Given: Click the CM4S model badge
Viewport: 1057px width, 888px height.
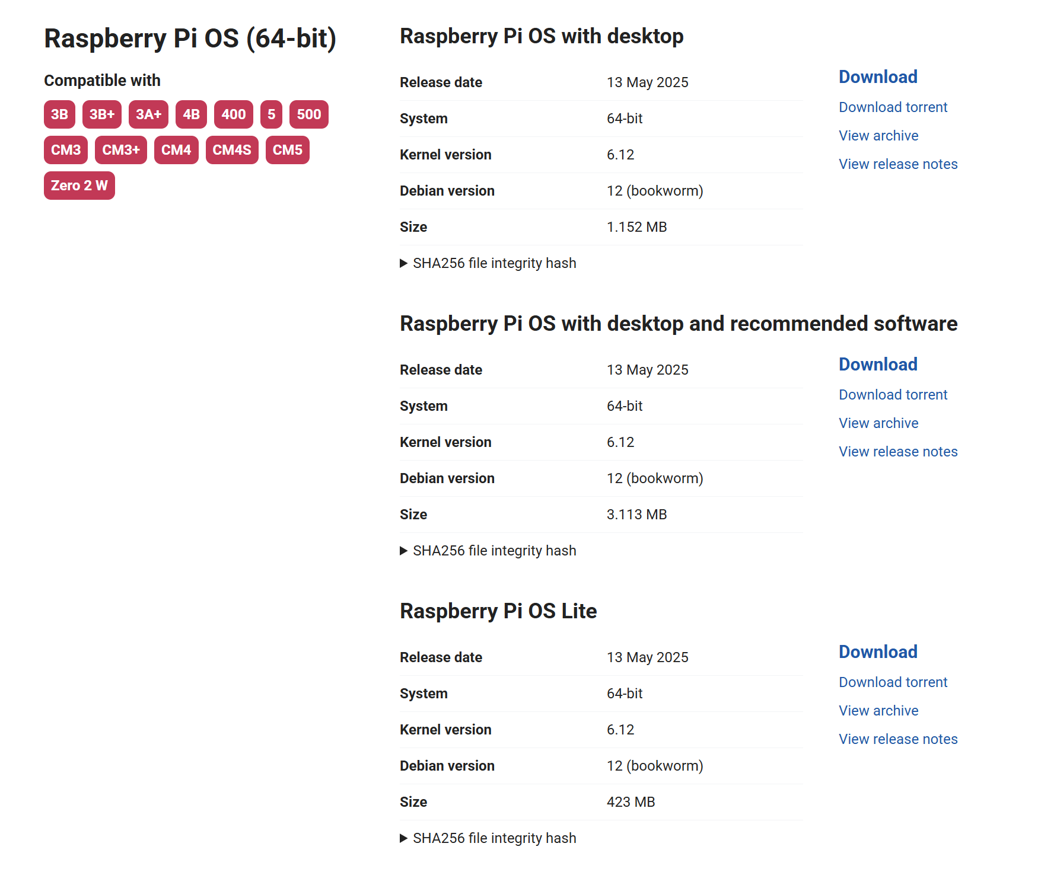Looking at the screenshot, I should click(231, 150).
